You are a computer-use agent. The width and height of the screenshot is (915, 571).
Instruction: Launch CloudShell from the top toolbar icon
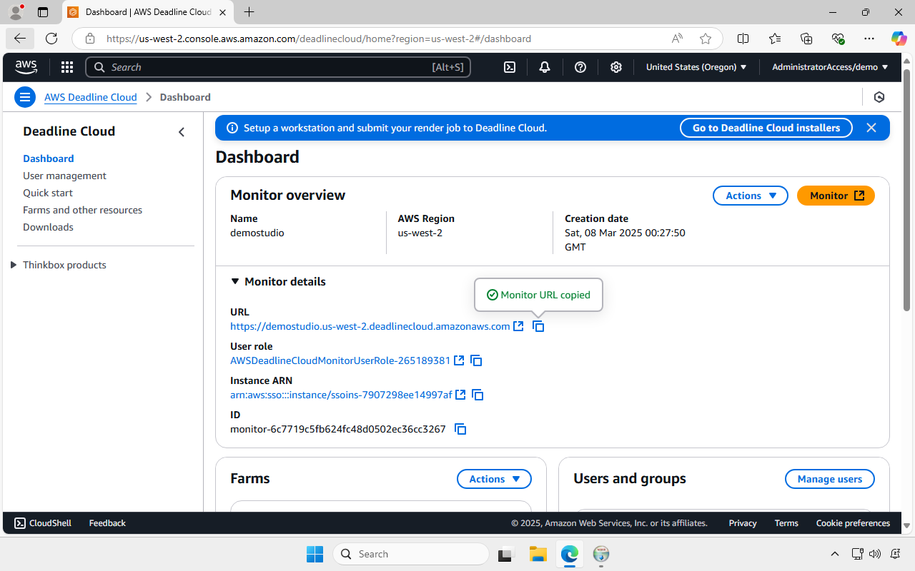(509, 66)
